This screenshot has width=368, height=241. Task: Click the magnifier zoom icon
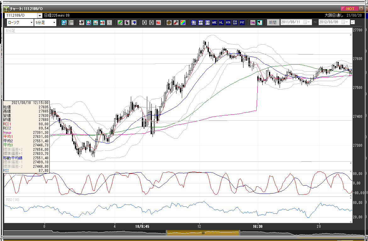[x=64, y=23]
